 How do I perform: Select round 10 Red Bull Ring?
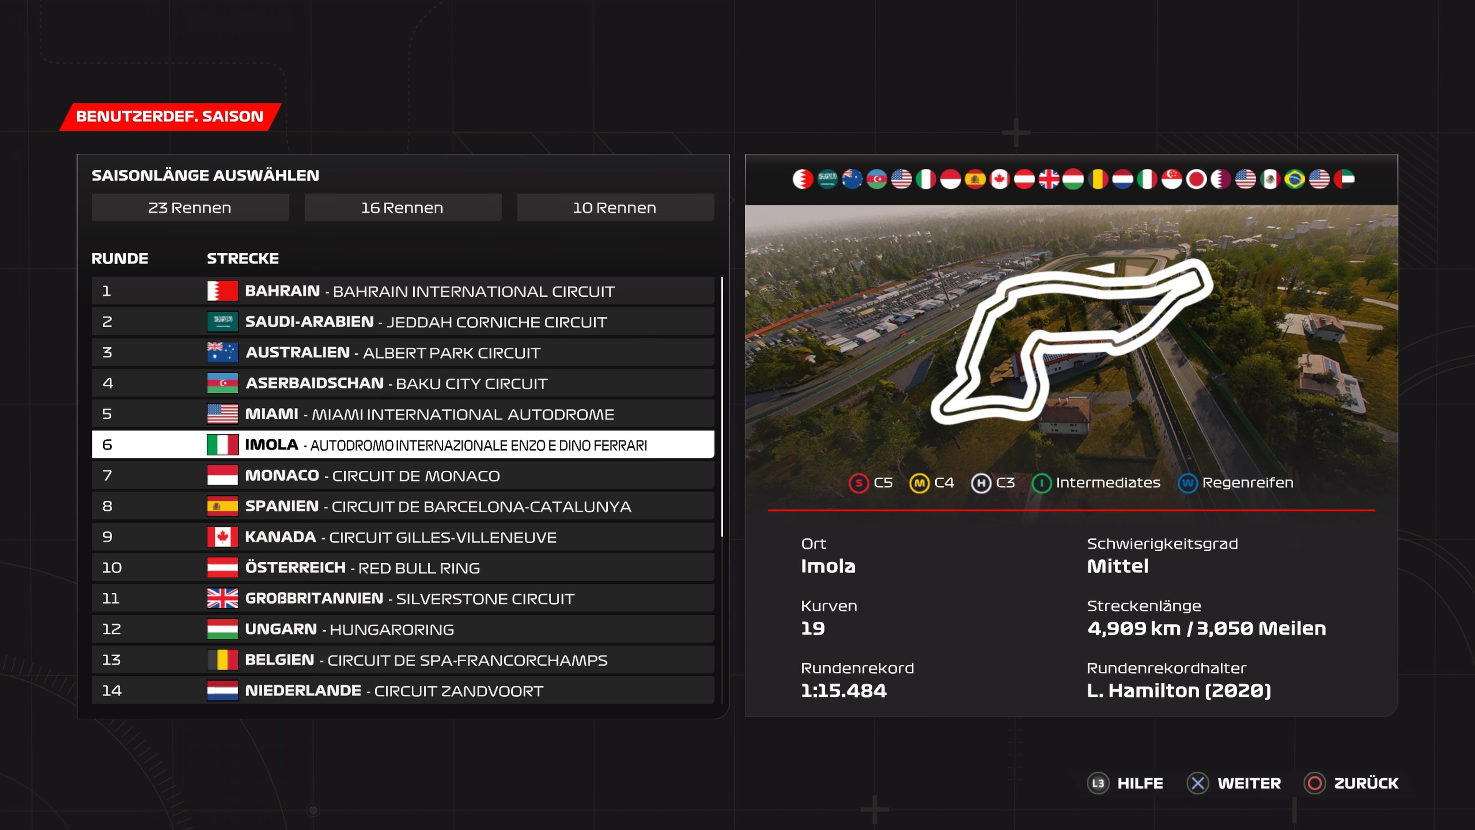(x=403, y=568)
